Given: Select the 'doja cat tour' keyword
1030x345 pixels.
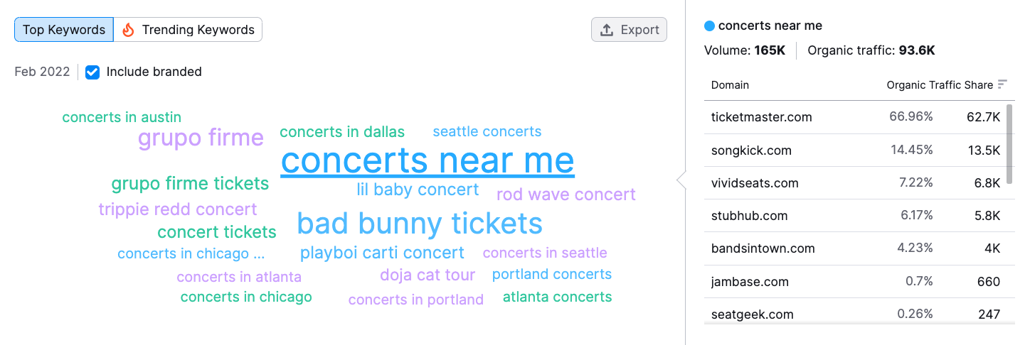Looking at the screenshot, I should pos(428,275).
